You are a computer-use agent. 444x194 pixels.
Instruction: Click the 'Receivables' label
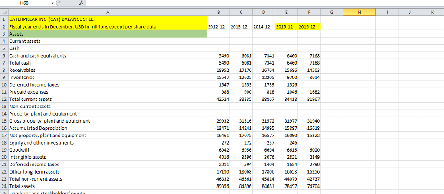23,70
